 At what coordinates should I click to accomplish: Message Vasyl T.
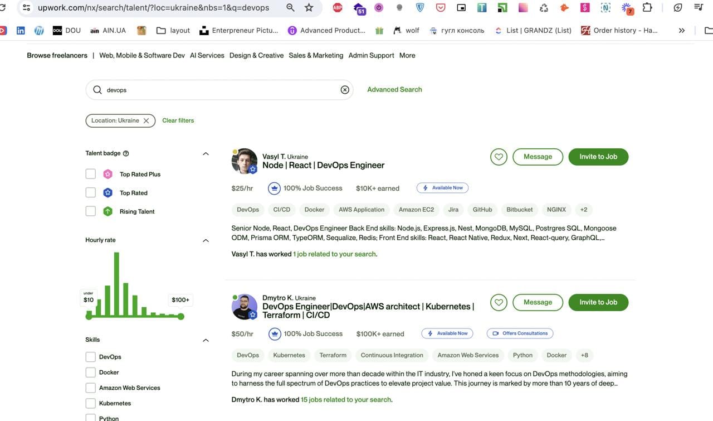[x=538, y=157]
